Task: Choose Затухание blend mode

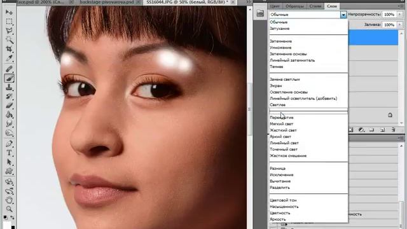Action: pos(308,29)
